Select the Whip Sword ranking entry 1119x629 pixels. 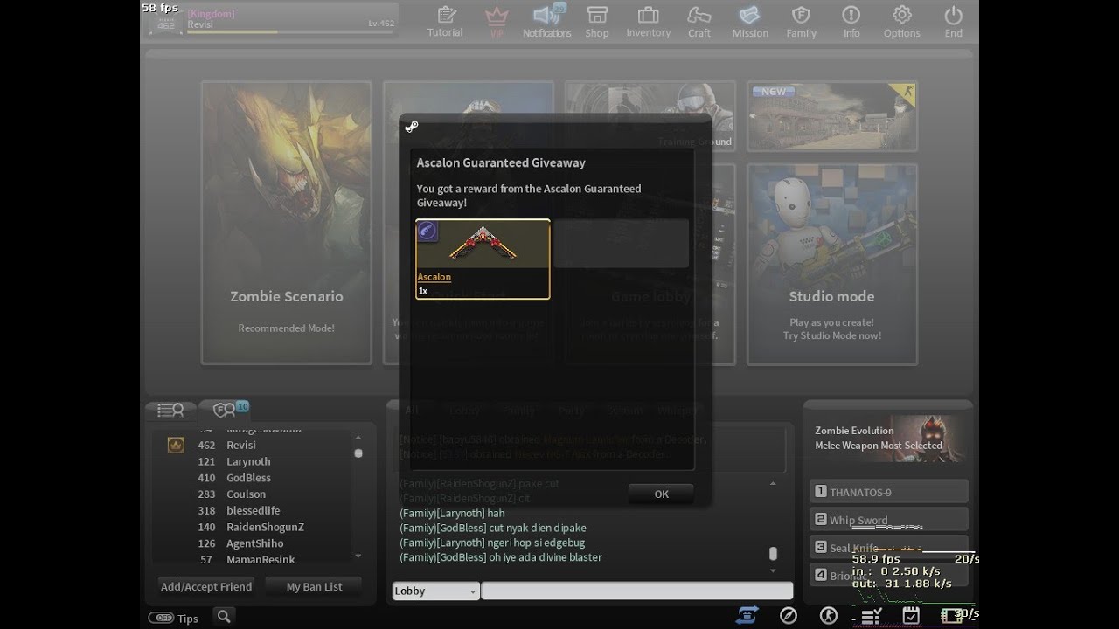tap(889, 520)
